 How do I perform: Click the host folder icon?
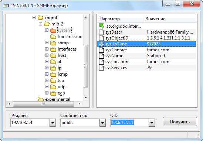point(53,55)
